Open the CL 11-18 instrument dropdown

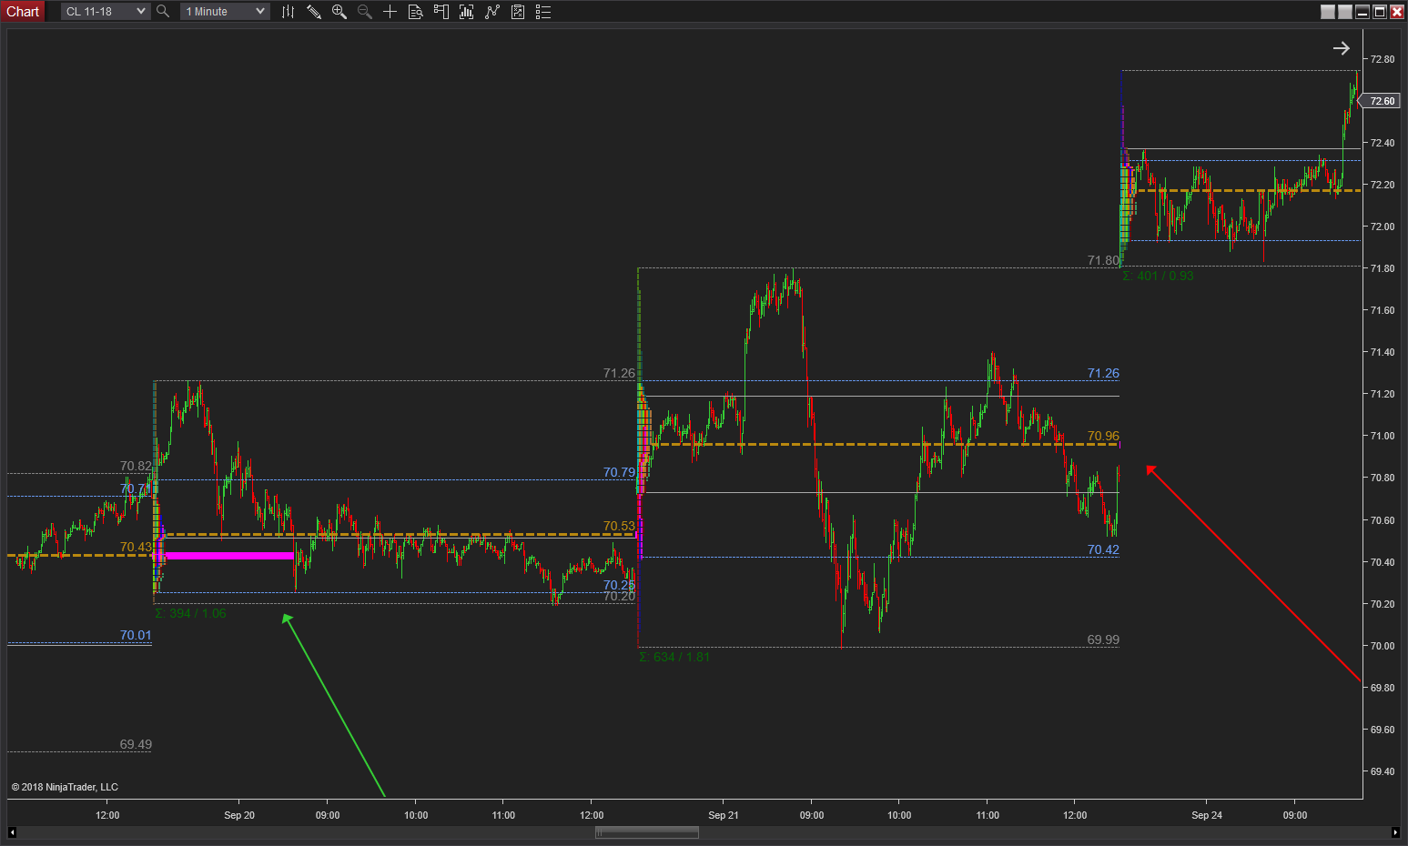point(106,12)
